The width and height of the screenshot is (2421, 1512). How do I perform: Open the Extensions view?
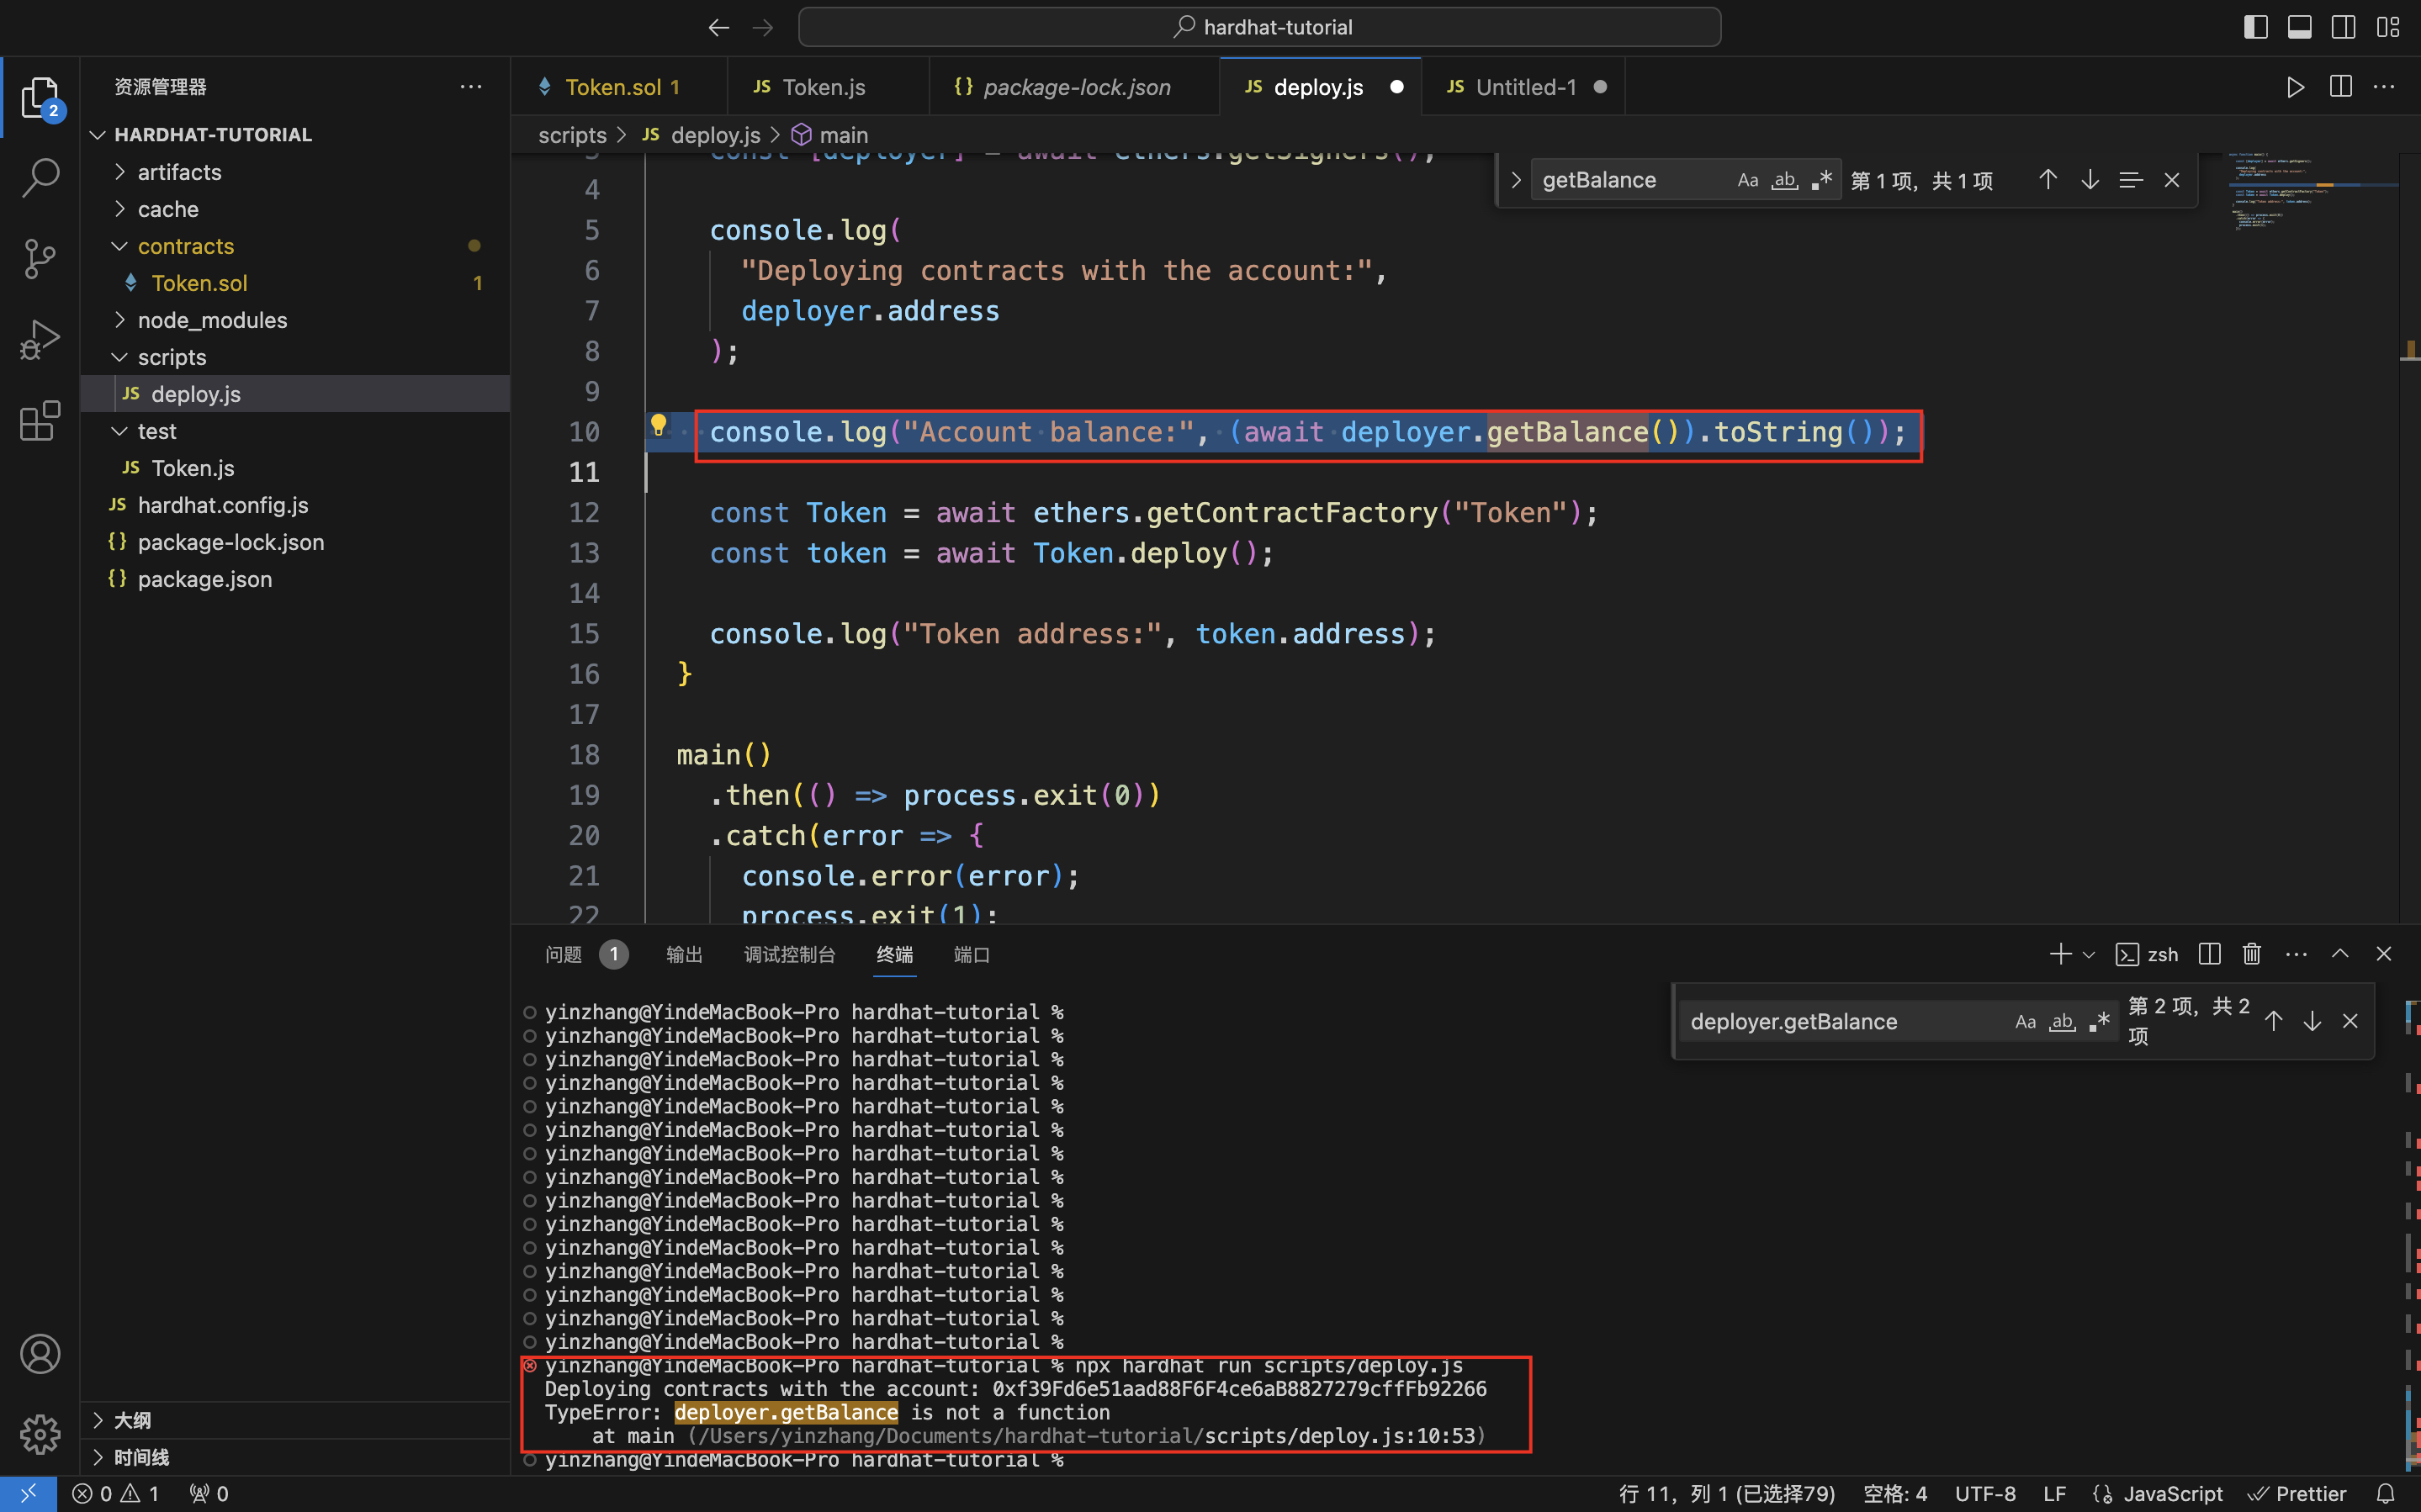pos(40,420)
